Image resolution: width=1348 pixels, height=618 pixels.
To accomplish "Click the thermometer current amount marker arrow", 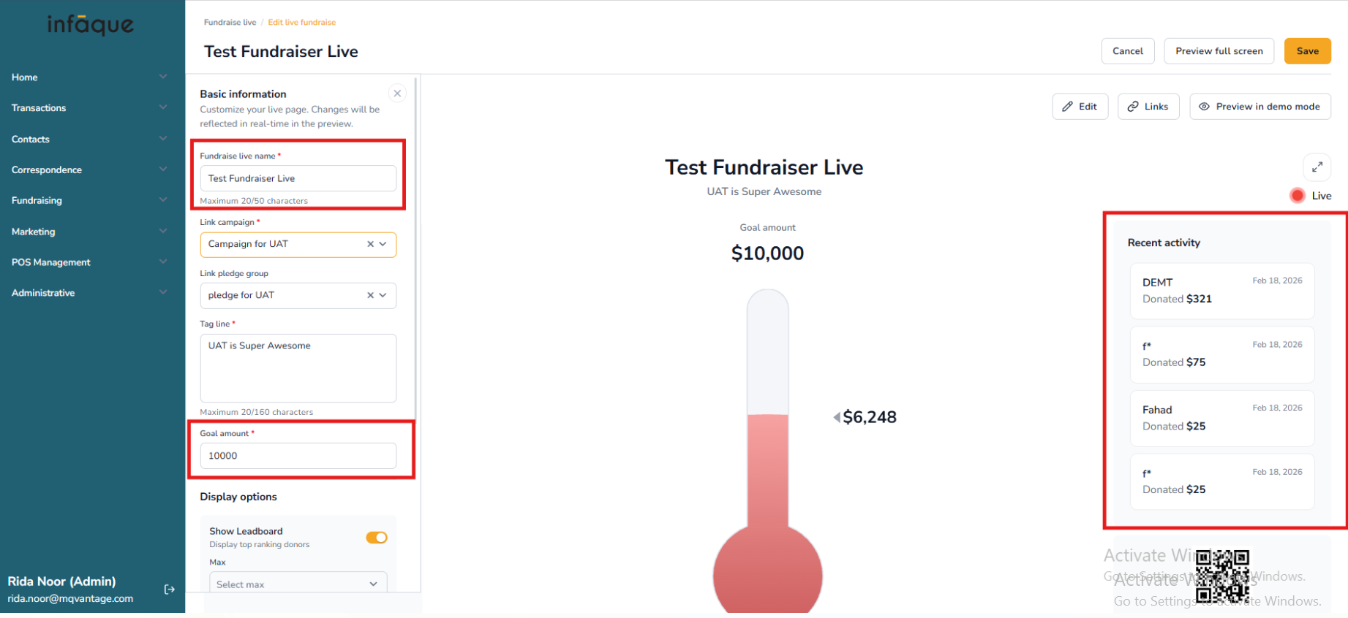I will 837,417.
